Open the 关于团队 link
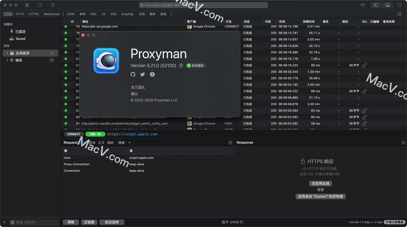This screenshot has width=407, height=227. [x=138, y=87]
